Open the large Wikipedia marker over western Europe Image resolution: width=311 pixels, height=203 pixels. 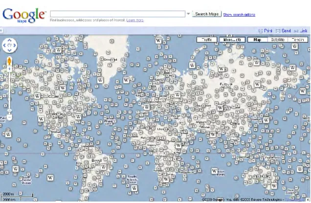pyautogui.click(x=147, y=107)
